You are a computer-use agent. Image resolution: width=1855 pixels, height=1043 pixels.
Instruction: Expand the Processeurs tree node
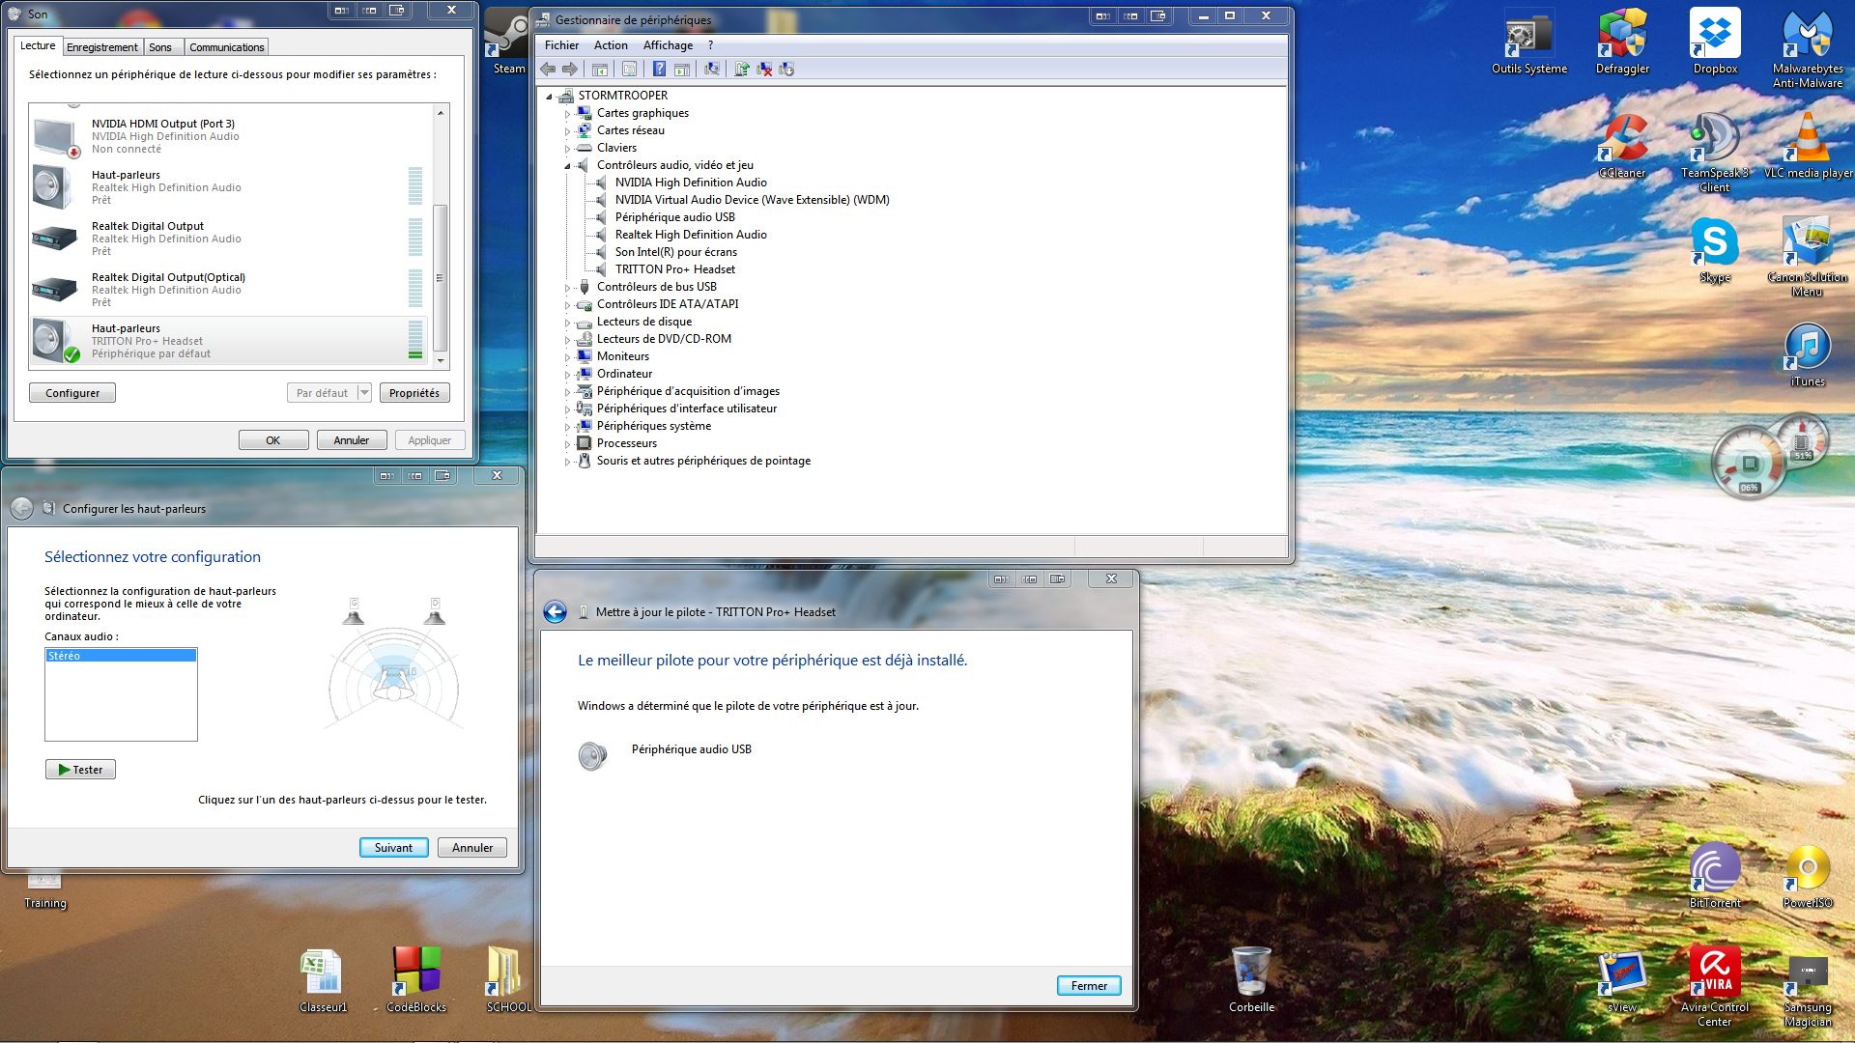(x=568, y=444)
